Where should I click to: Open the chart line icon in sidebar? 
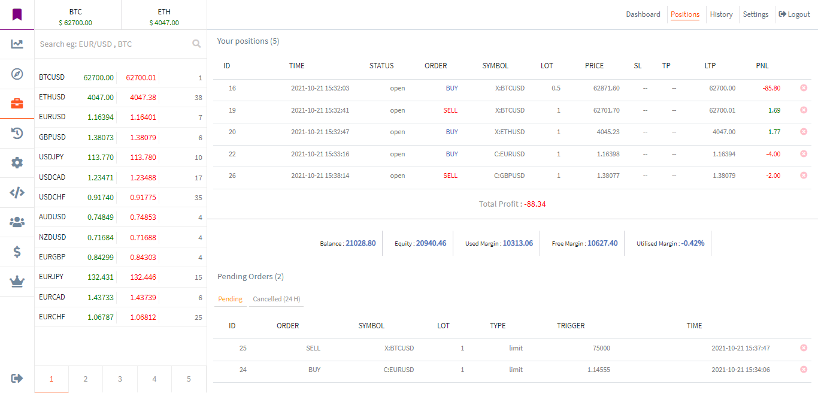click(x=17, y=44)
